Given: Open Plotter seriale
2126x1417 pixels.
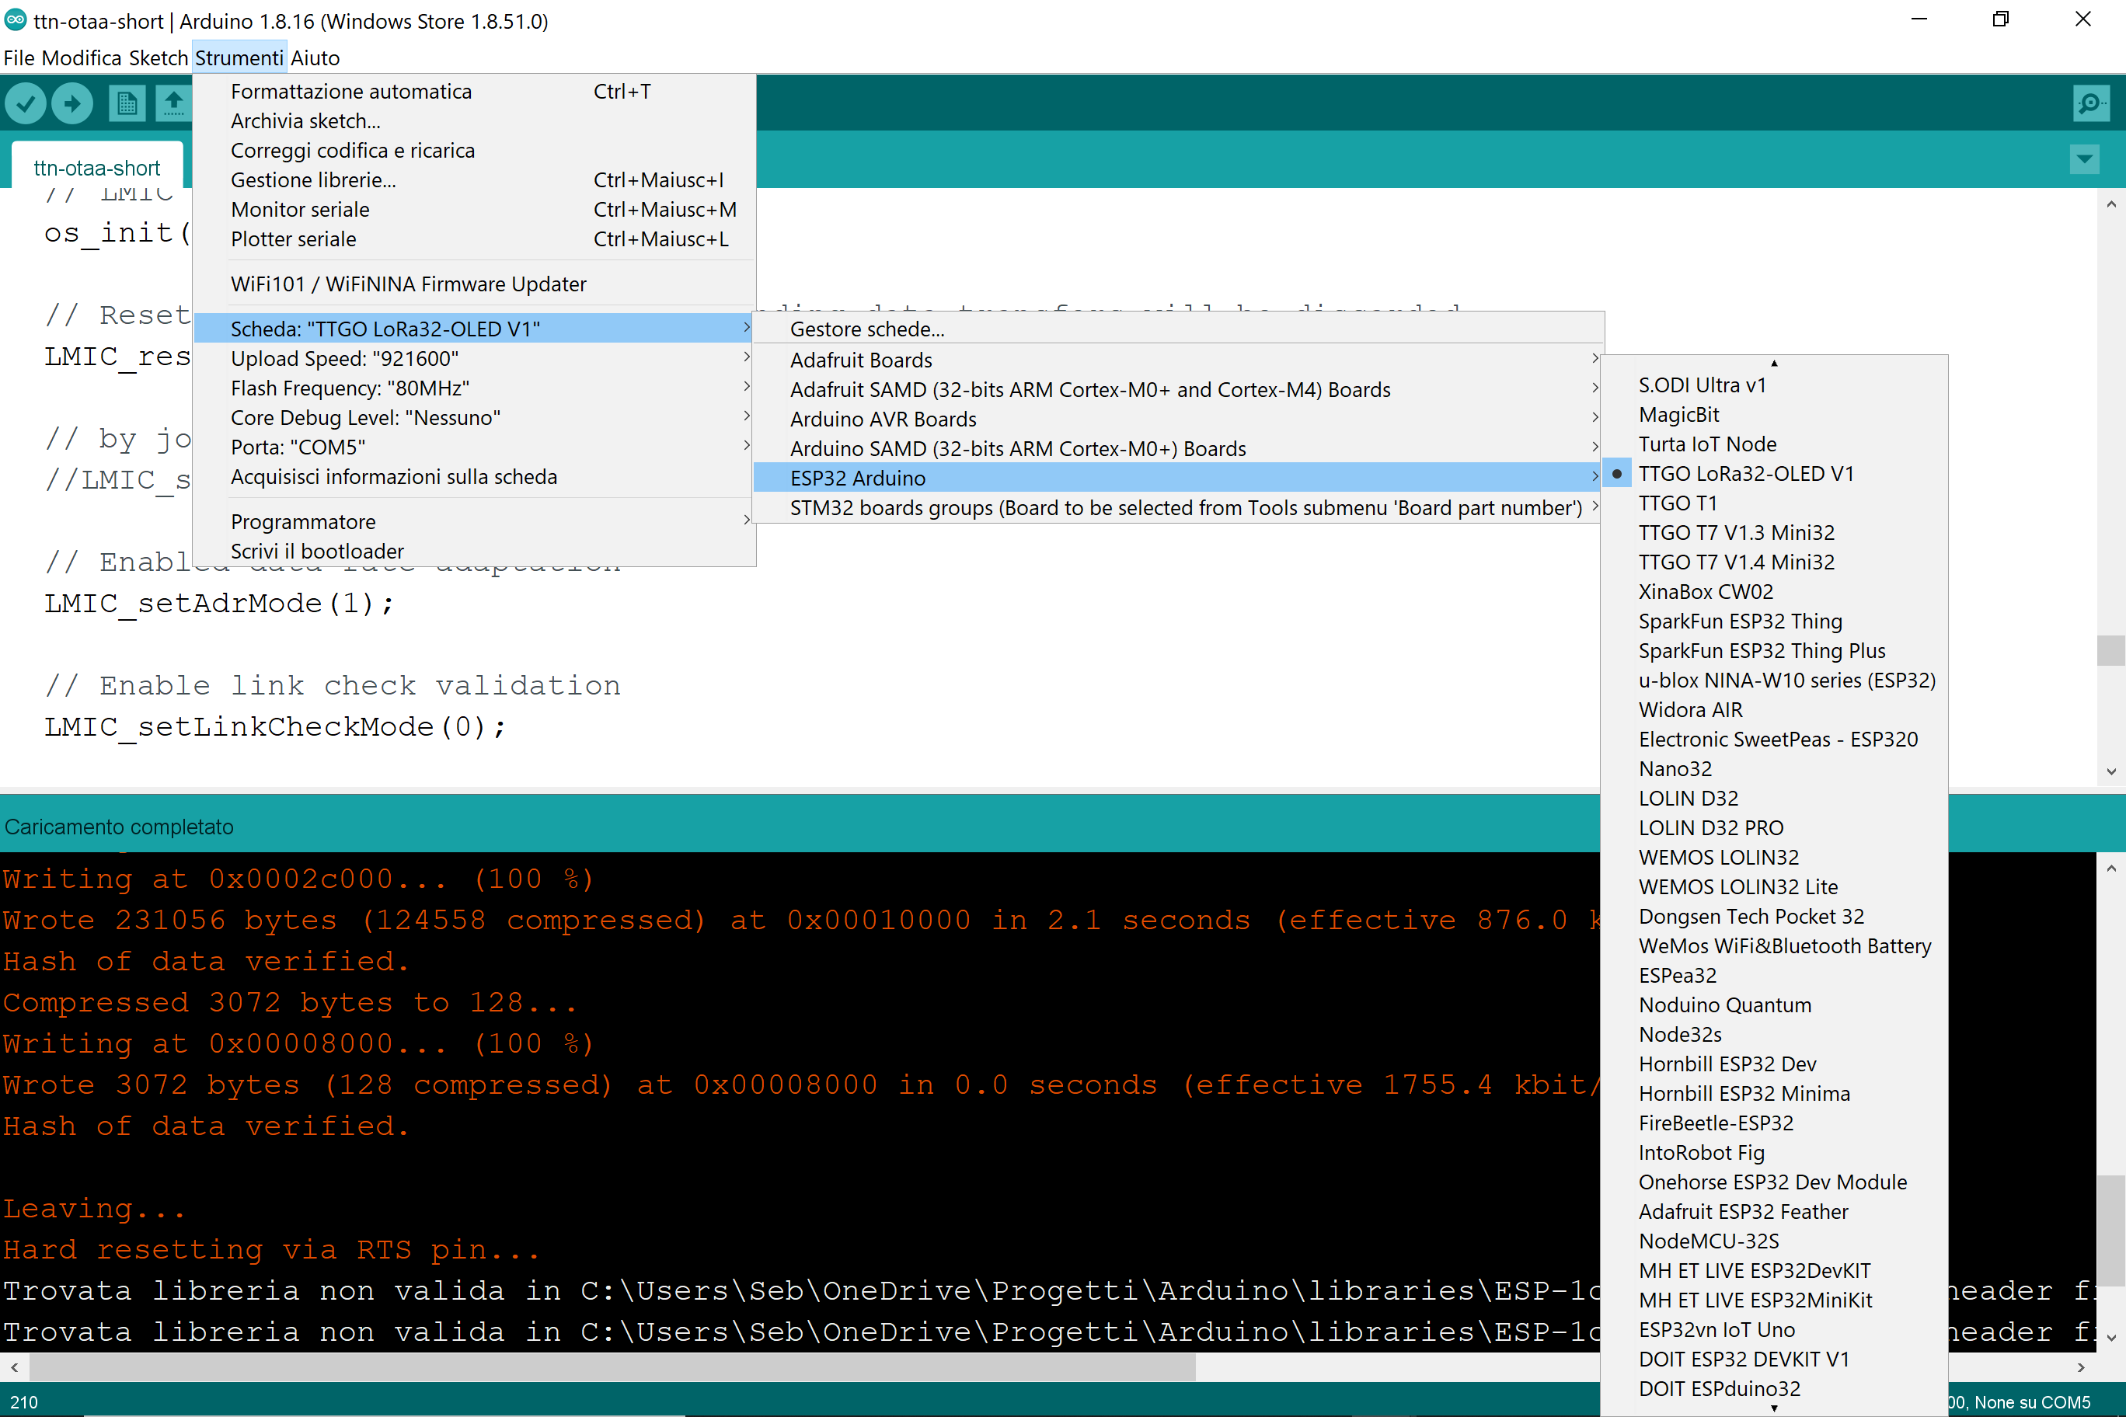Looking at the screenshot, I should (x=475, y=239).
